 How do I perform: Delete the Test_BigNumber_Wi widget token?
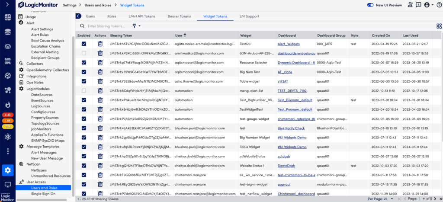[x=100, y=100]
